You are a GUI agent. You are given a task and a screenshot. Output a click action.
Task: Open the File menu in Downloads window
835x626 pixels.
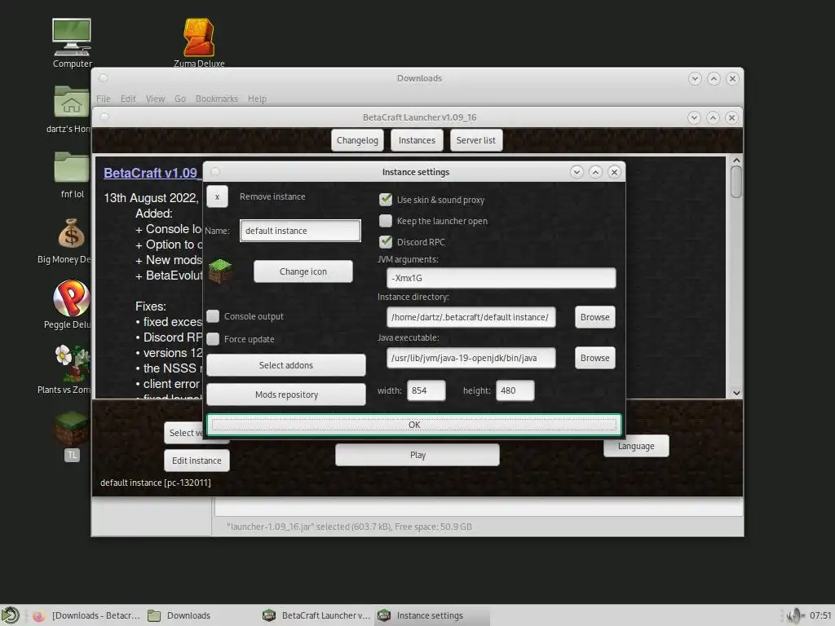tap(104, 99)
